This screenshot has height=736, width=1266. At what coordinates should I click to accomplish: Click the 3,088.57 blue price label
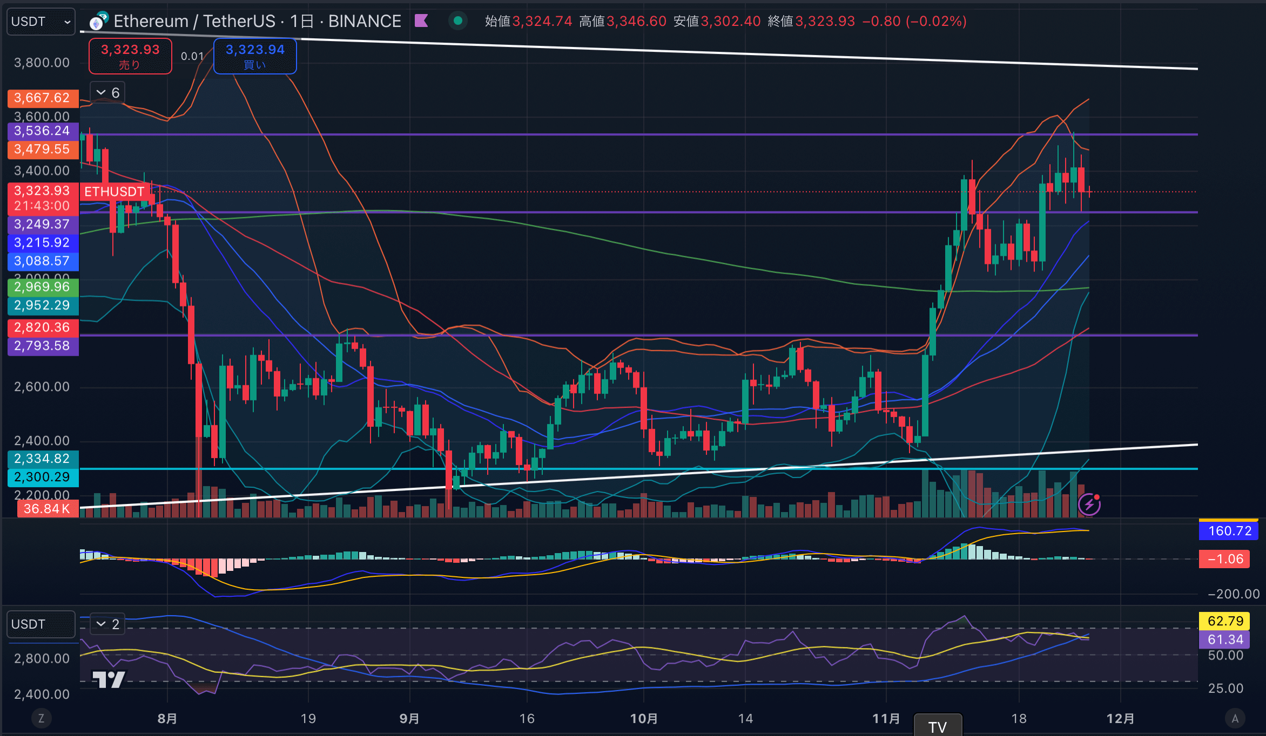(x=43, y=261)
